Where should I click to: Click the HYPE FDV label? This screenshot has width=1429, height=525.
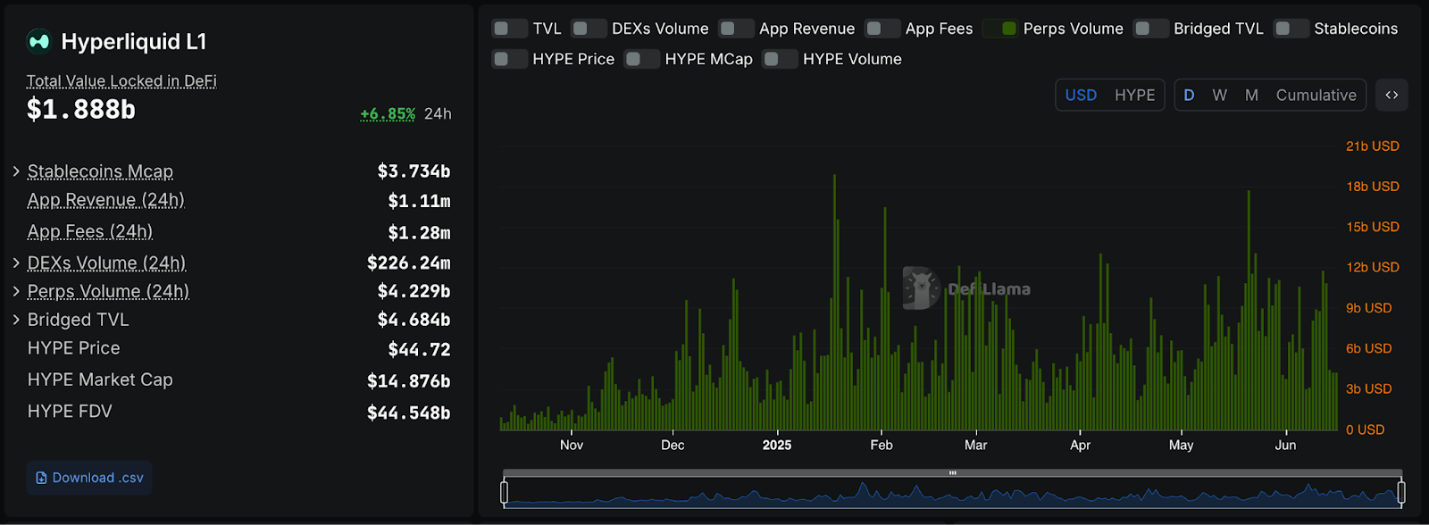70,412
